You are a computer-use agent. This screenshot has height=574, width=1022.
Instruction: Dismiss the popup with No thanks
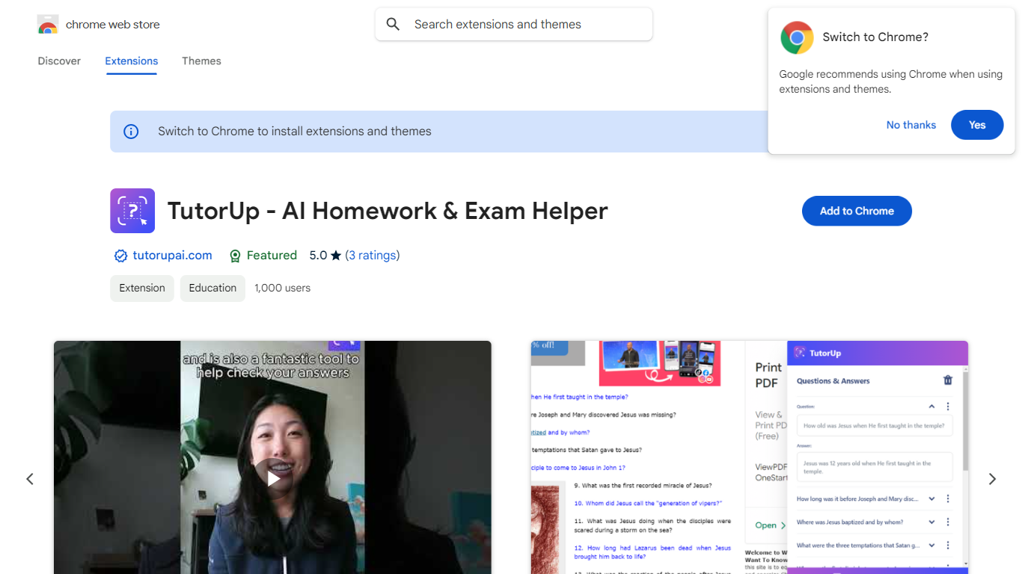coord(911,125)
